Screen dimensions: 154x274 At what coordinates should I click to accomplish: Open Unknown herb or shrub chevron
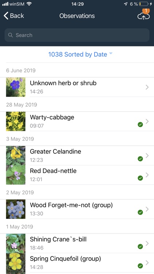(x=147, y=87)
